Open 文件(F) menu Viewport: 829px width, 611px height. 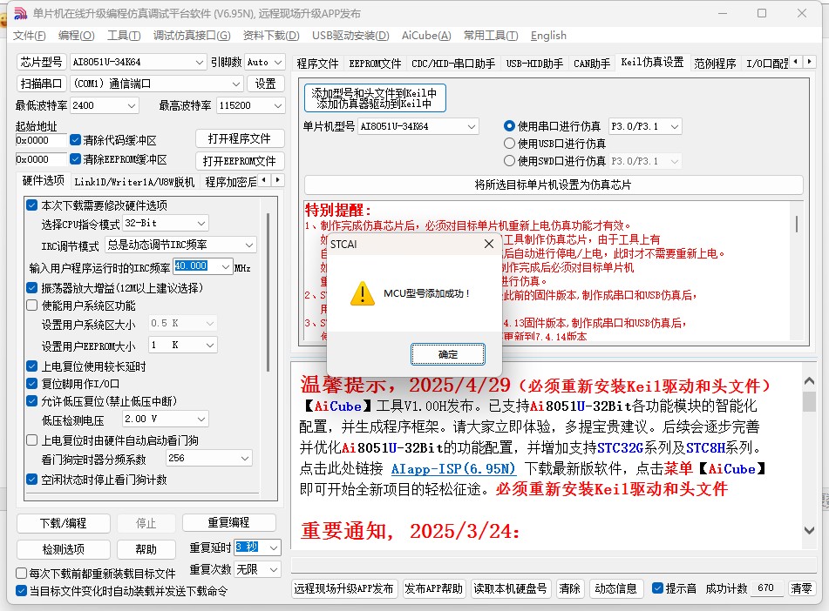29,36
